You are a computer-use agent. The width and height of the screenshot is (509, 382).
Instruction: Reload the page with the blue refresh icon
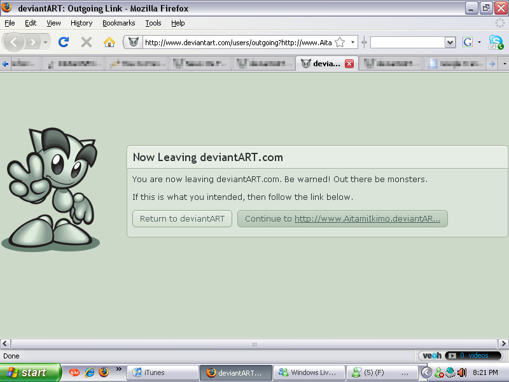(64, 42)
